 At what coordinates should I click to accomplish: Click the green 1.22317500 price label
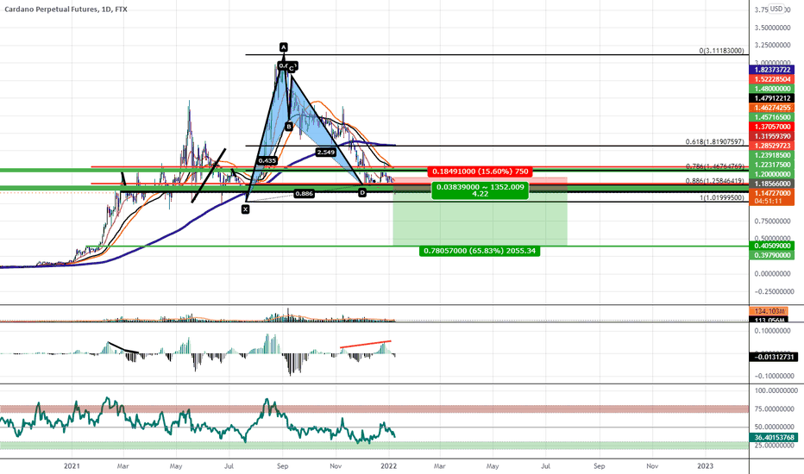772,165
